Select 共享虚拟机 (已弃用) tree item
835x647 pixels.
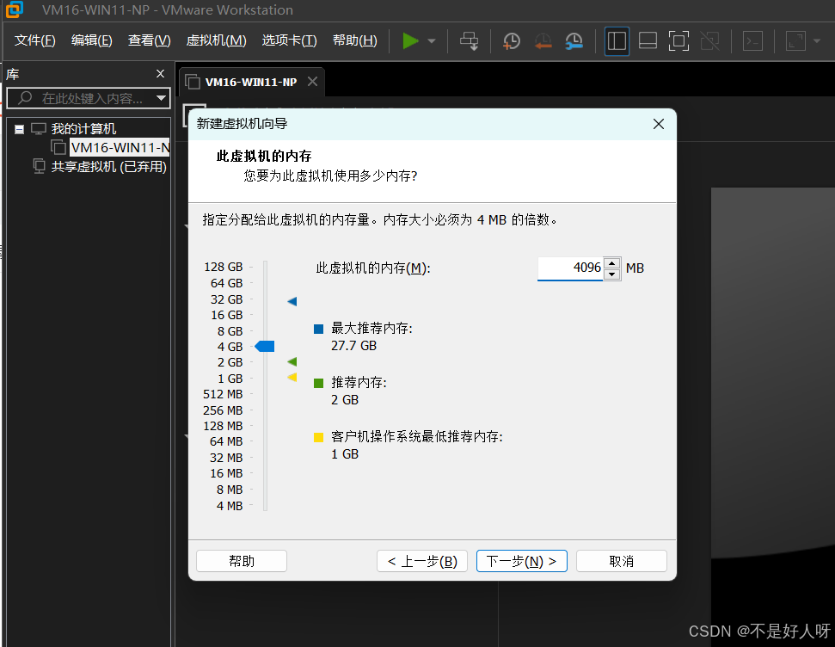pos(108,167)
